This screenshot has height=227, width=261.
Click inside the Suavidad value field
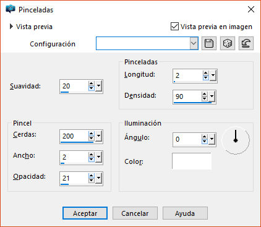(x=74, y=86)
